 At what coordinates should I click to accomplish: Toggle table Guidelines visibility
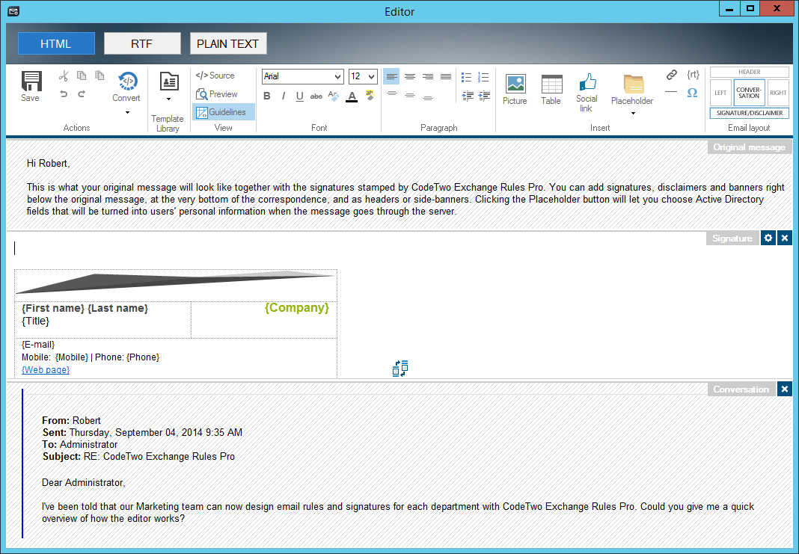tap(221, 112)
